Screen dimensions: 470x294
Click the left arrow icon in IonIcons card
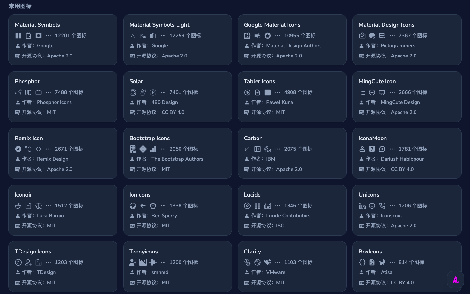click(143, 206)
